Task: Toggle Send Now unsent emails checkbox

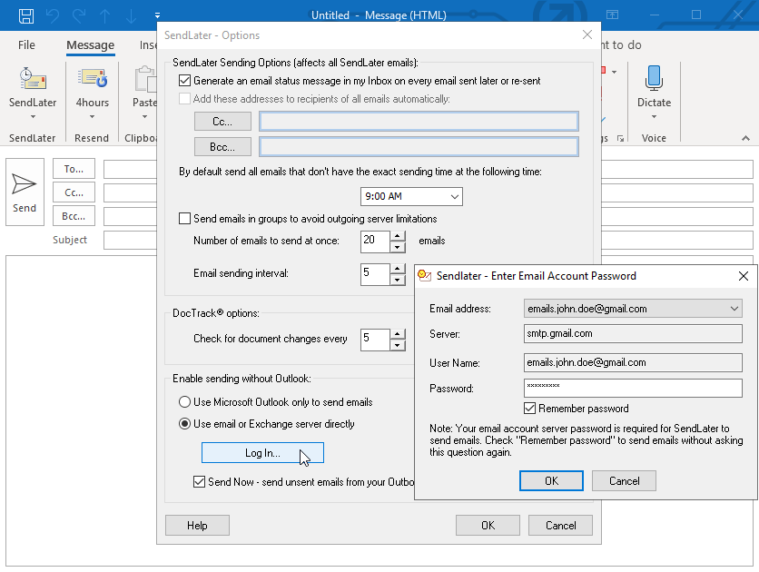Action: coord(199,481)
